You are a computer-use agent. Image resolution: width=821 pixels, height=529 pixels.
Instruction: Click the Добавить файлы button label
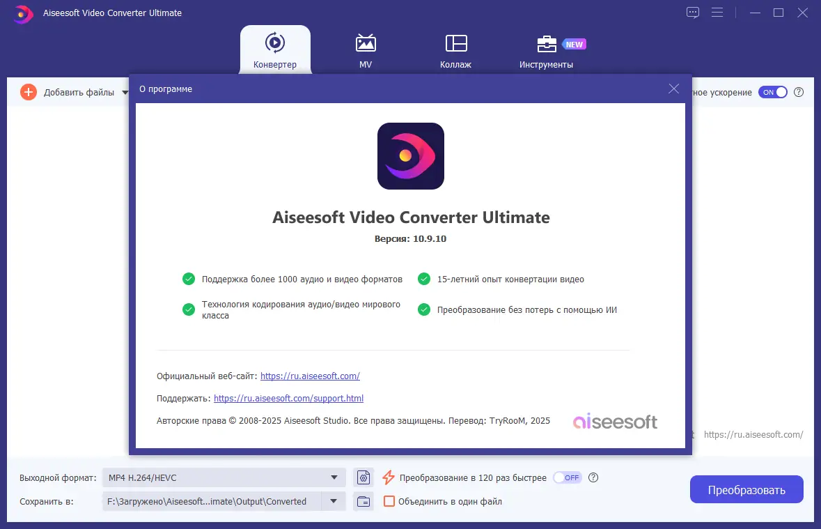(x=79, y=92)
